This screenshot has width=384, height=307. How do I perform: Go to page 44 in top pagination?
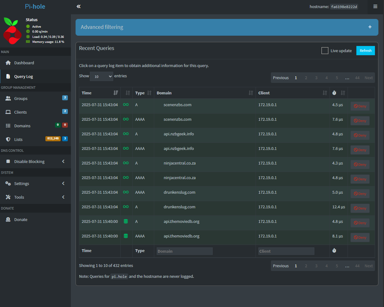point(357,78)
